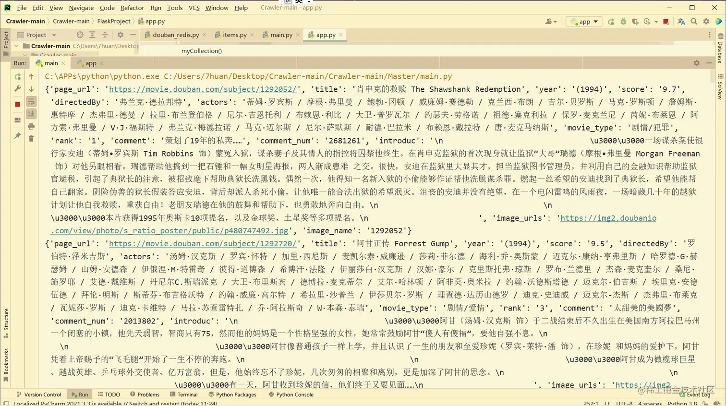Open the Tools menu
726x406 pixels.
(x=175, y=8)
